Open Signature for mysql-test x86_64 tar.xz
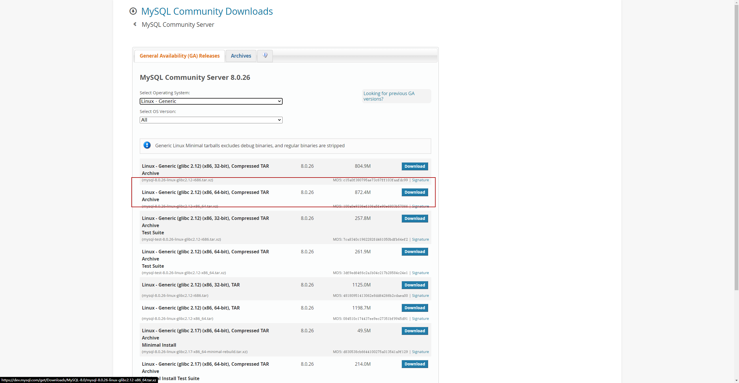The width and height of the screenshot is (739, 383). click(420, 273)
